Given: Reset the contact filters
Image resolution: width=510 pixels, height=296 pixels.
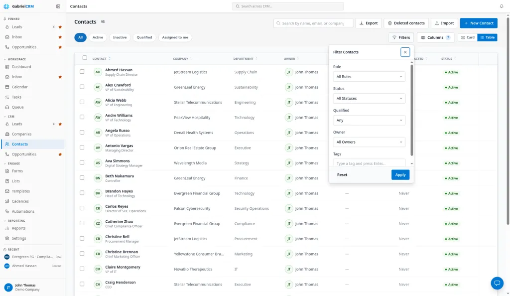Looking at the screenshot, I should 342,175.
